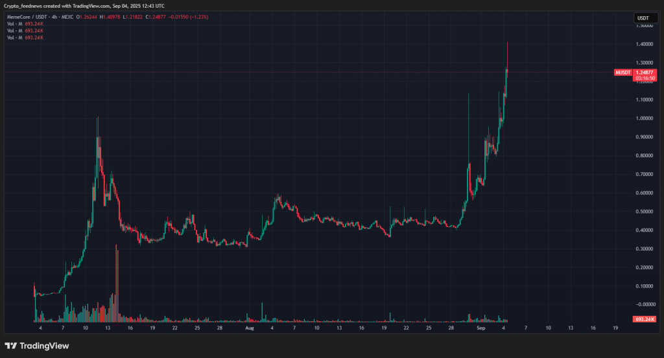Click the Crypto_feednews attribution header text
Viewport: 664px width, 358px height.
tap(84, 6)
